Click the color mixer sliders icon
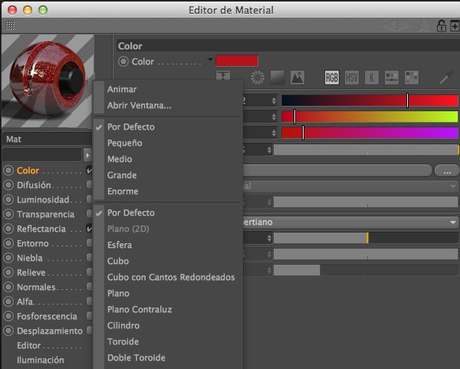The height and width of the screenshot is (369, 460). click(x=392, y=77)
